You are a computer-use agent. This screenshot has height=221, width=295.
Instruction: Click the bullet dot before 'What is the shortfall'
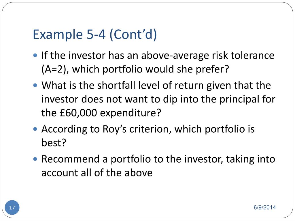coord(35,85)
